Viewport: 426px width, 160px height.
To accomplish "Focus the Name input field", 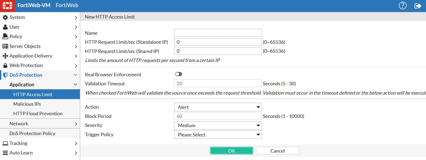I will tap(218, 33).
